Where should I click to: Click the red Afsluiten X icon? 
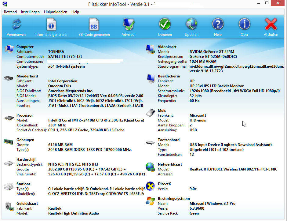[271, 24]
